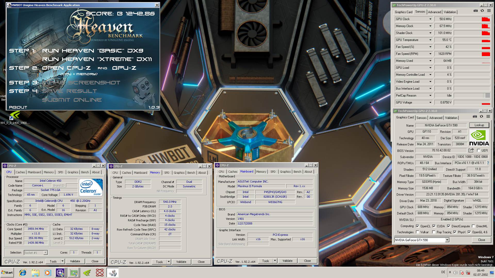Open hamburger menu in GPU-Z Graphics Card window
The image size is (495, 278).
coord(488,117)
